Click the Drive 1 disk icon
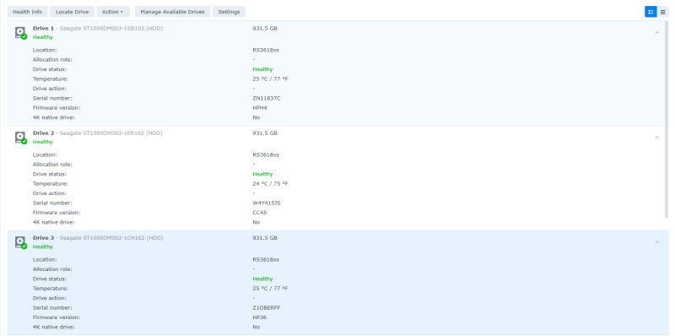Viewport: 675px width, 336px height. [20, 33]
